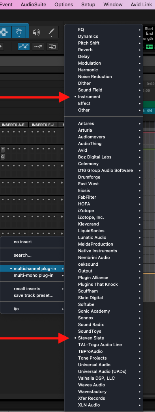Open the FabFilter submenu
155x412 pixels.
[104, 197]
